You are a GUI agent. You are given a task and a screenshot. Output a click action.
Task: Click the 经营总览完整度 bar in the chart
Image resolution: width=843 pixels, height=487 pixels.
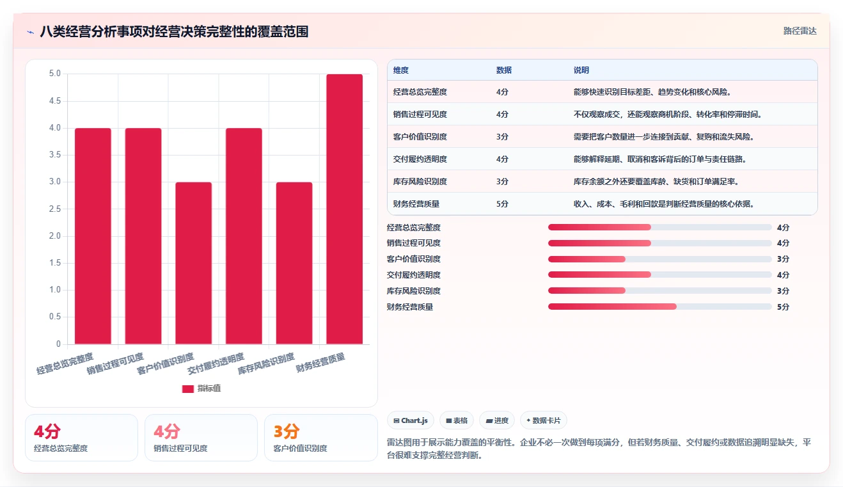click(93, 236)
